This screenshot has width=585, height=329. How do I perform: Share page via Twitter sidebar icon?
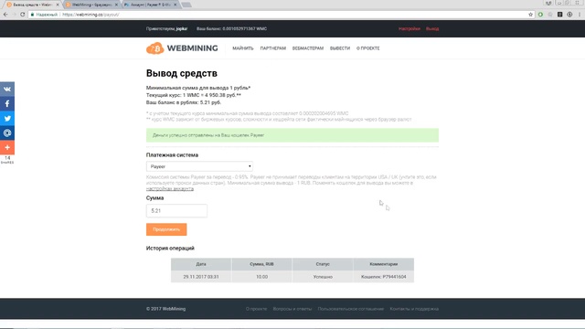[x=7, y=118]
